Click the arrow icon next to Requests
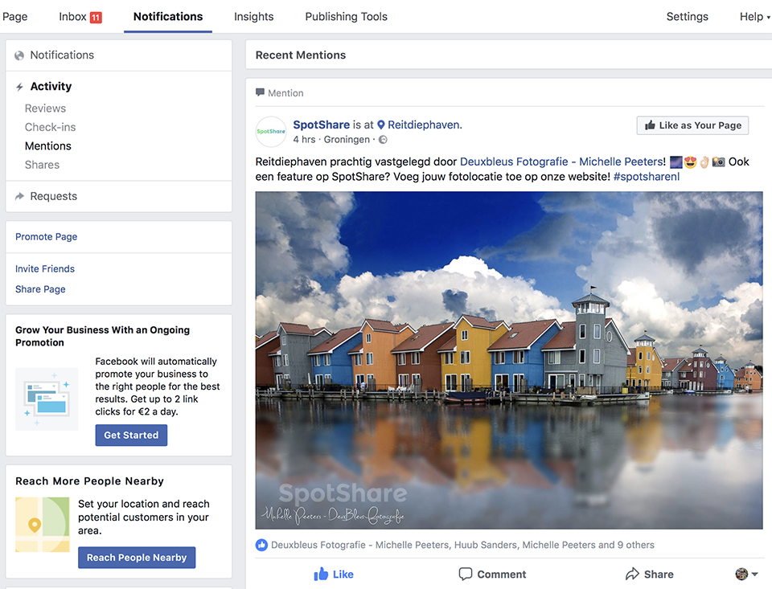The height and width of the screenshot is (589, 772). [x=19, y=196]
